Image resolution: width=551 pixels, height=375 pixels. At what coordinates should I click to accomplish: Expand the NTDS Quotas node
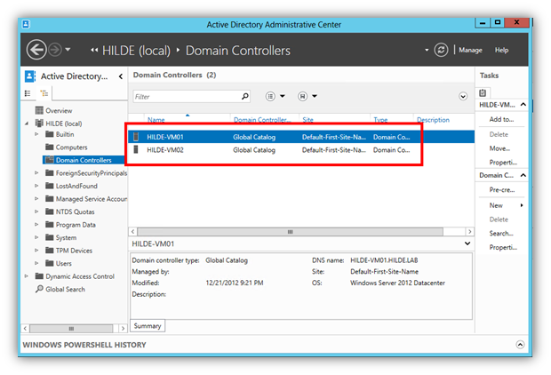36,211
